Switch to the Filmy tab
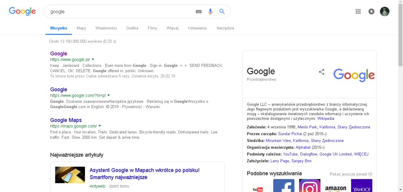 coord(152,28)
